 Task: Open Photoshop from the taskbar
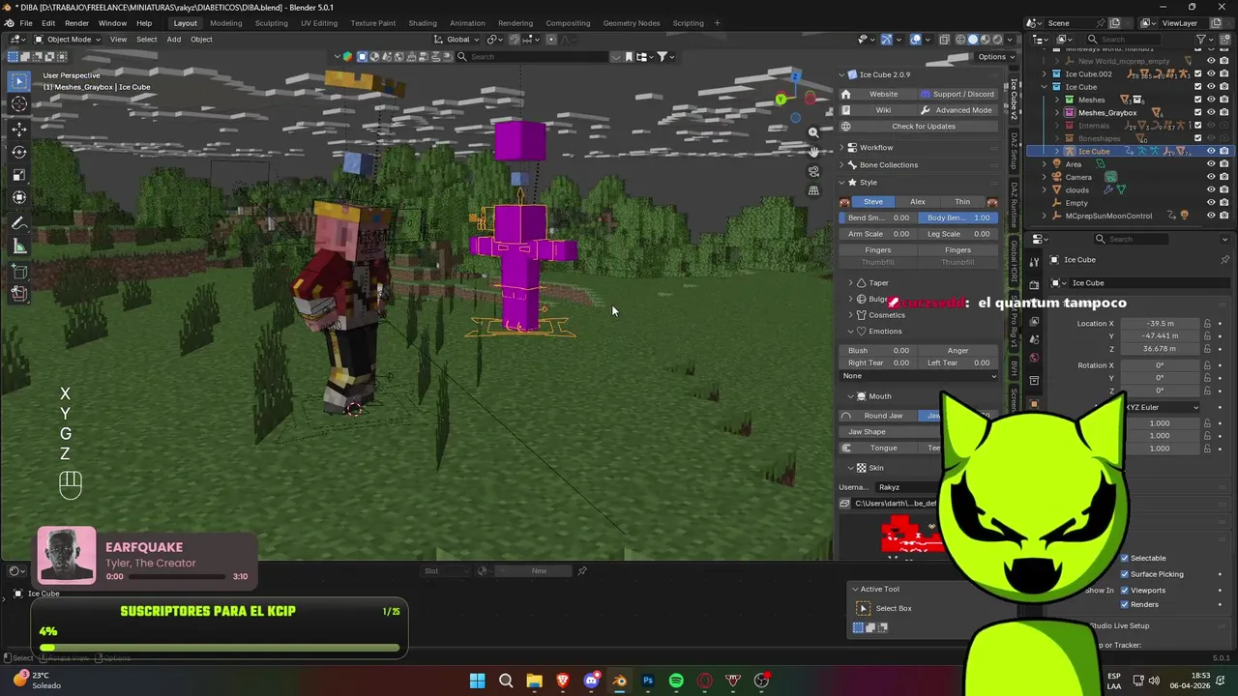[x=648, y=681]
